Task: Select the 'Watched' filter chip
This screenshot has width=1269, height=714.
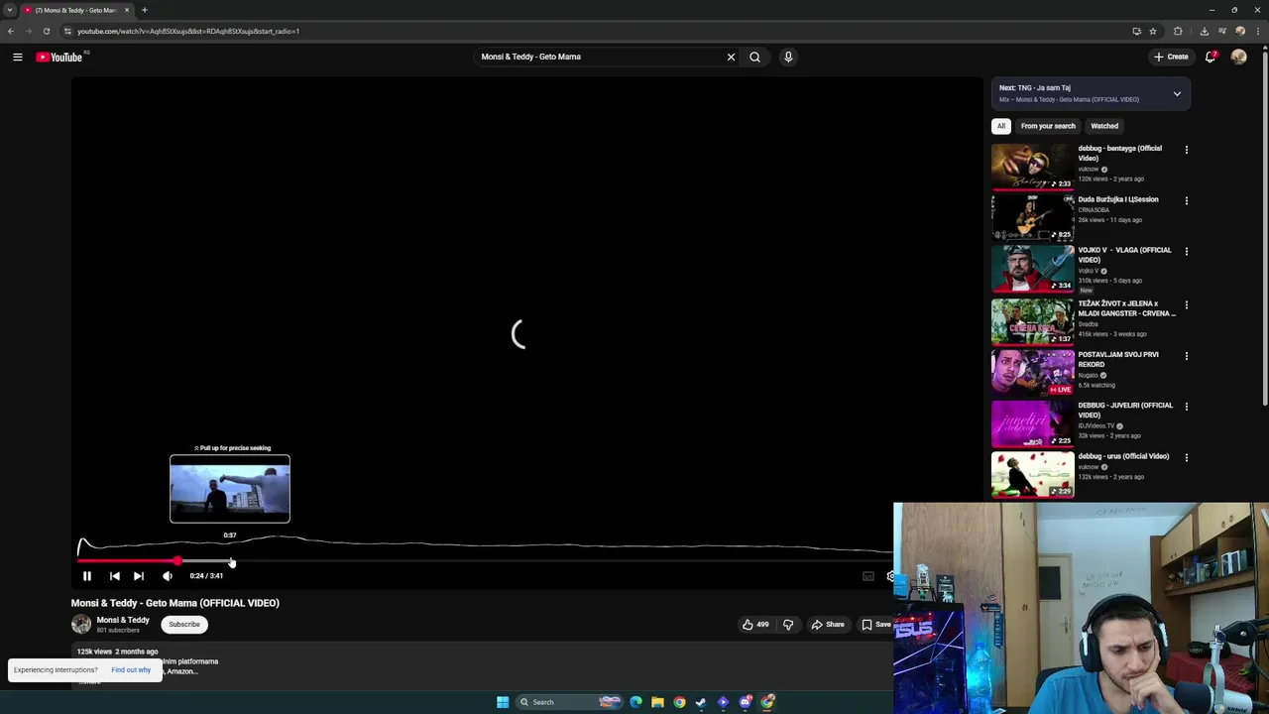Action: [x=1104, y=126]
